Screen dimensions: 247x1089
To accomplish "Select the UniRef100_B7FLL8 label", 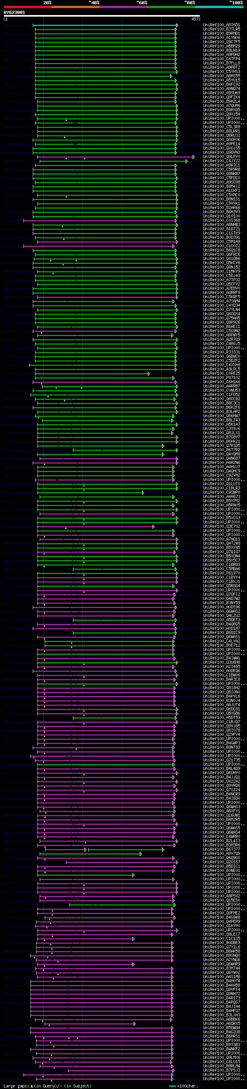I will pyautogui.click(x=222, y=63).
